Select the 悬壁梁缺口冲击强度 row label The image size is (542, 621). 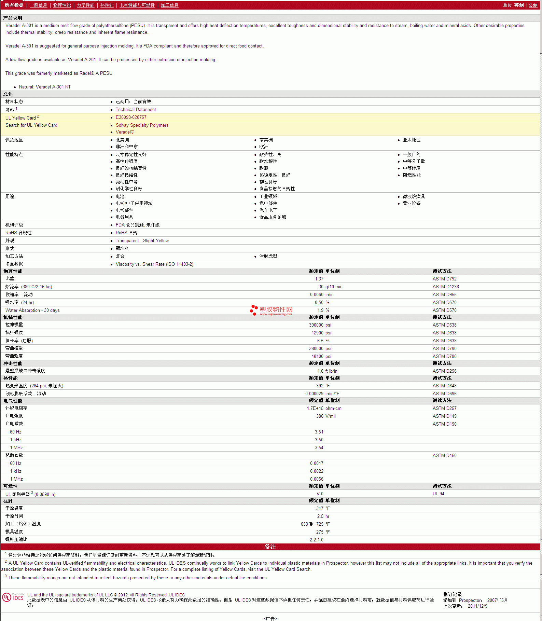coord(25,371)
